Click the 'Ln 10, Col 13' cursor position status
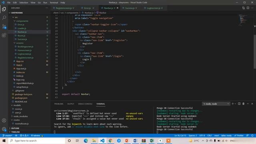Image resolution: width=256 pixels, height=144 pixels. (x=180, y=136)
